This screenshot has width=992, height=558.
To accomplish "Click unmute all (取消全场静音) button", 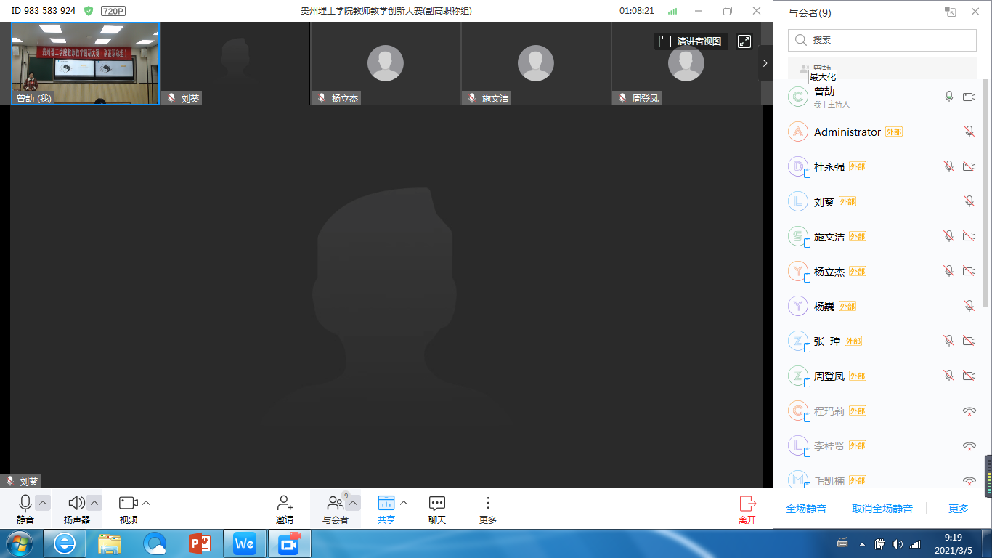I will click(x=882, y=509).
